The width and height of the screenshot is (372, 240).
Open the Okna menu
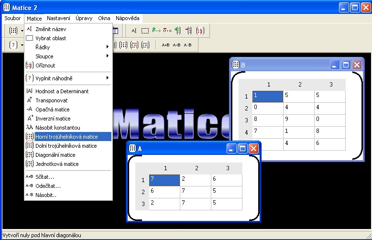click(104, 18)
